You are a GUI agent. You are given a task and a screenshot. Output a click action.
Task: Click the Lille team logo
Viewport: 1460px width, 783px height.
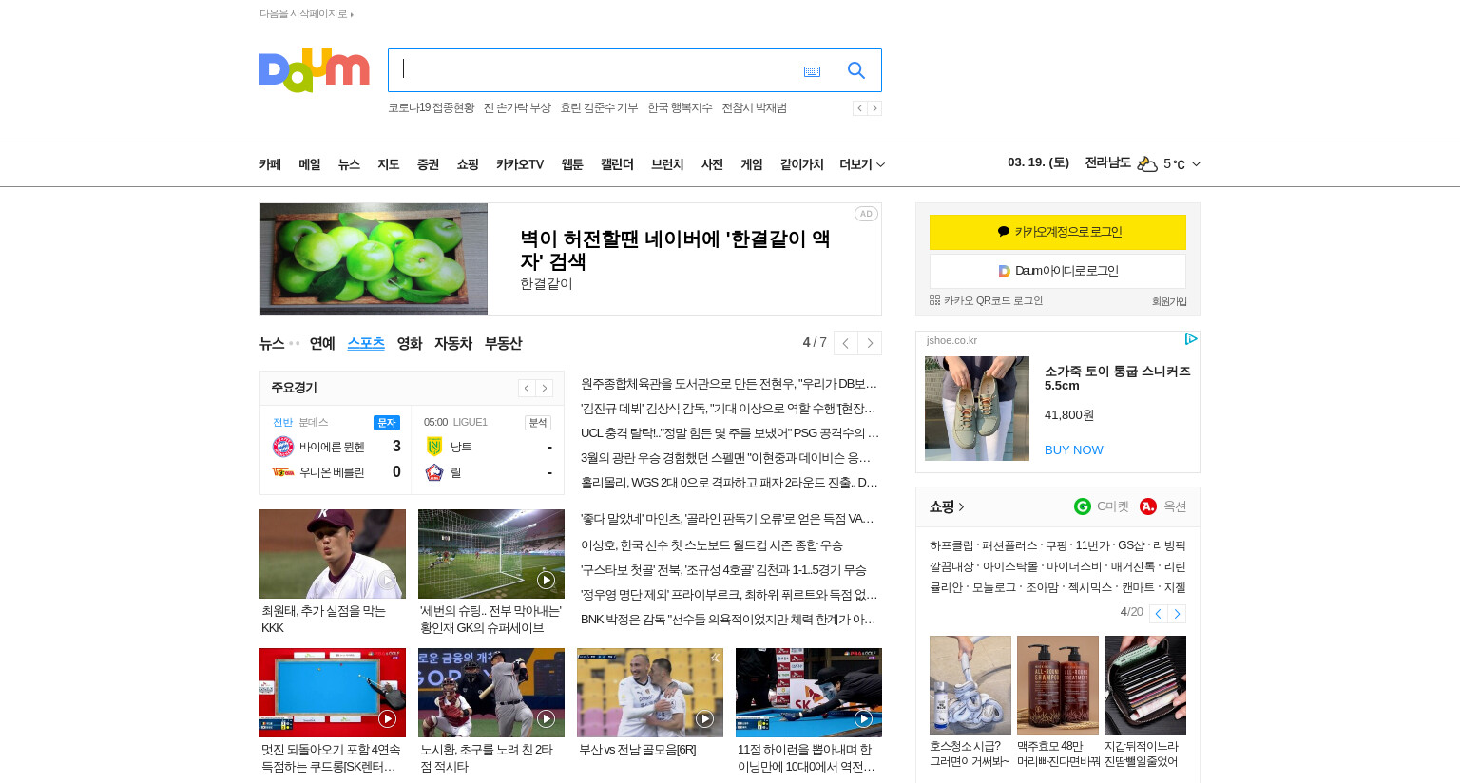(434, 472)
